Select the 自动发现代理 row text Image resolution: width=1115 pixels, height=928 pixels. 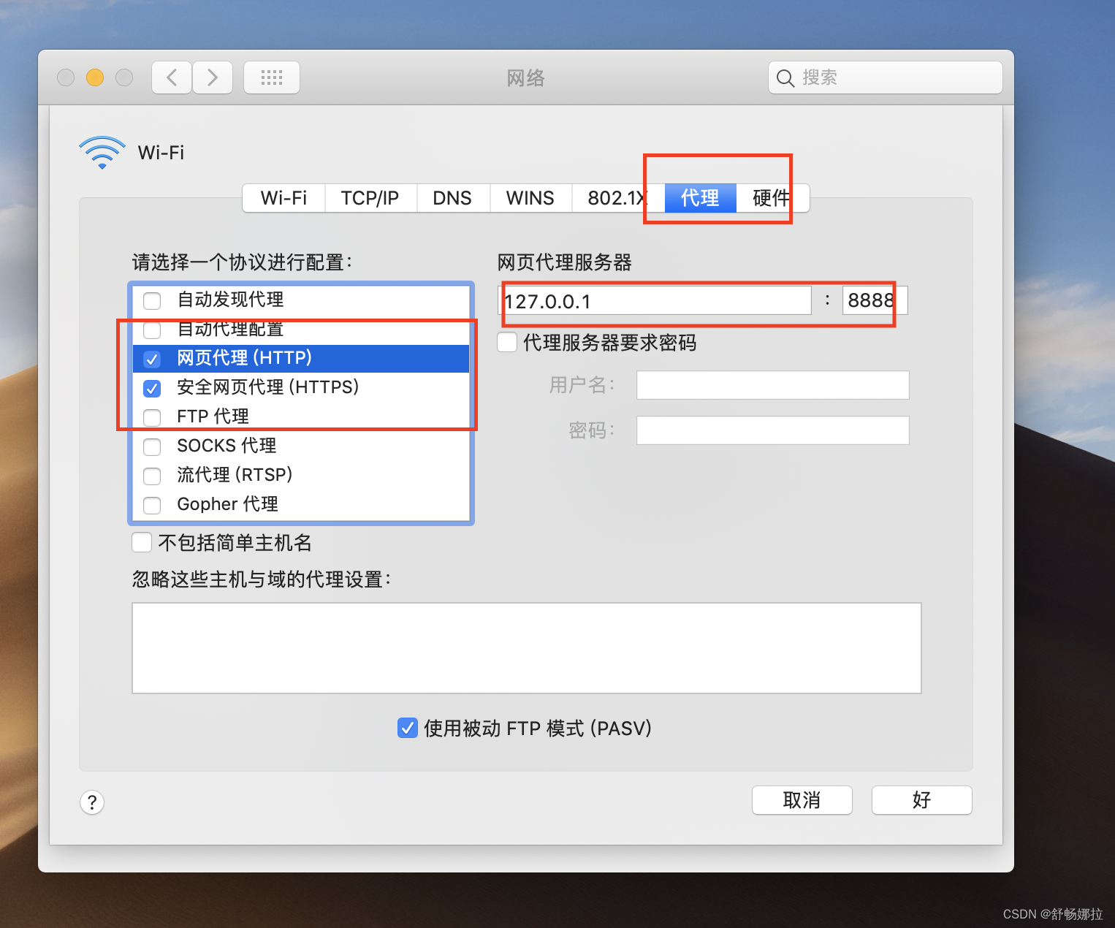click(231, 300)
